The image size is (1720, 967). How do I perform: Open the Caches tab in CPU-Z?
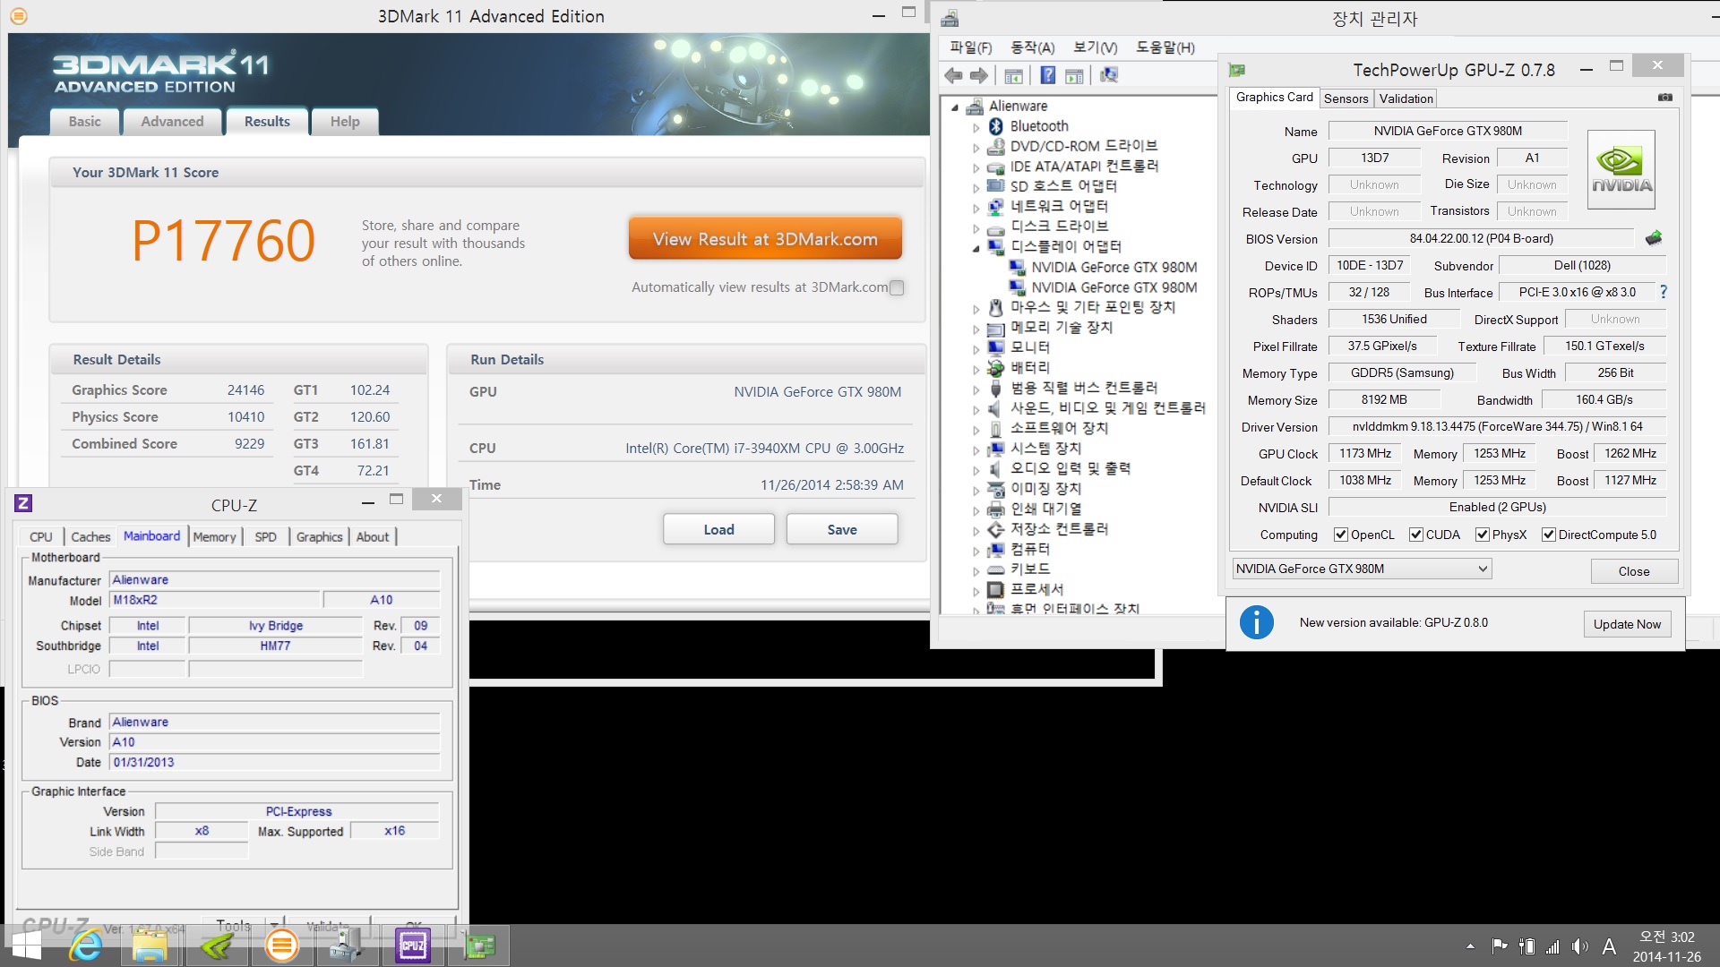tap(90, 536)
